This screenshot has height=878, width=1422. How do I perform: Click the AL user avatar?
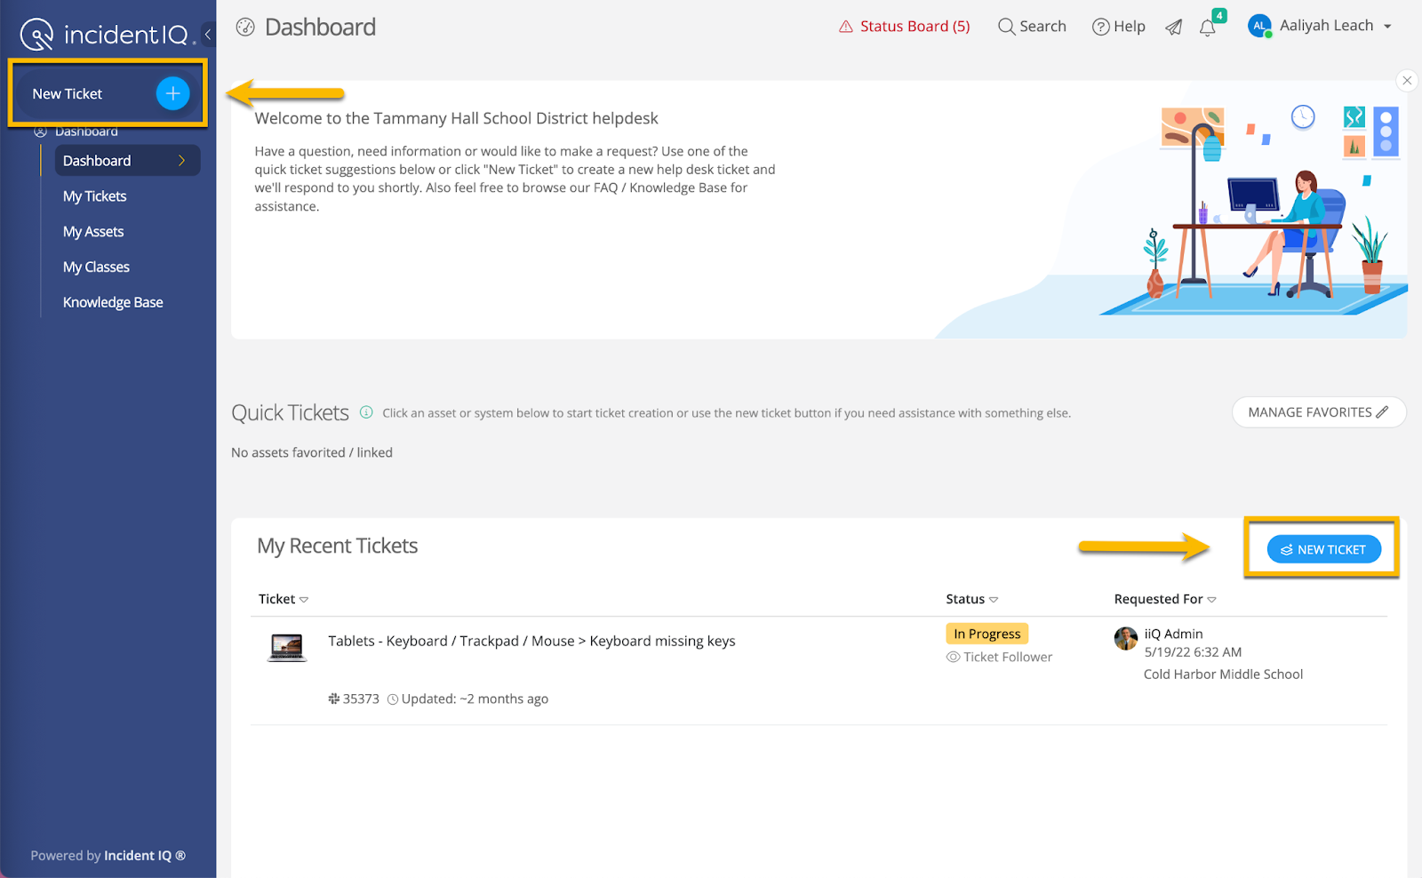1259,27
